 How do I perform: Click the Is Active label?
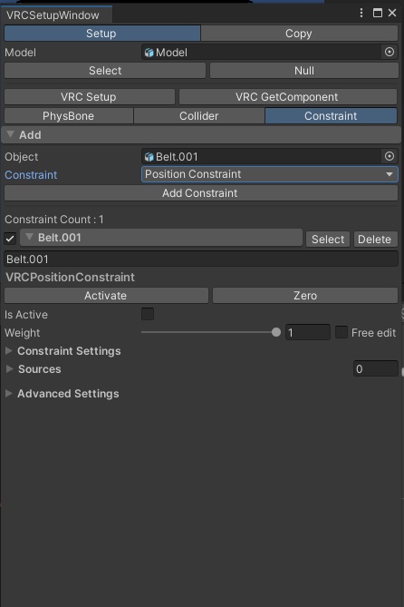[26, 315]
